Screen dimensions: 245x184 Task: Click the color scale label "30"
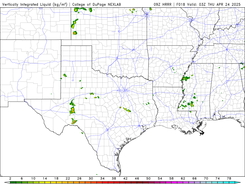(x=91, y=178)
